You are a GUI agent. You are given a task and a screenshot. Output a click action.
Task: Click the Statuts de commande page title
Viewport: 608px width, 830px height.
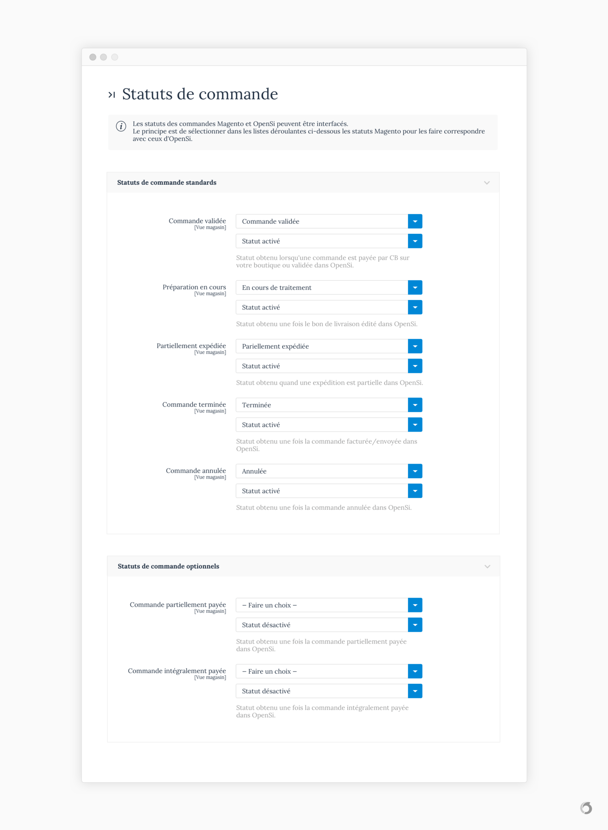point(200,94)
